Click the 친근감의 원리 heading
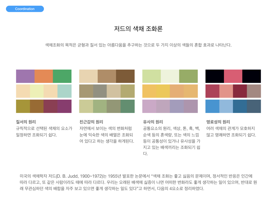Screen dimensions: 277x208 pyautogui.click(x=91, y=122)
